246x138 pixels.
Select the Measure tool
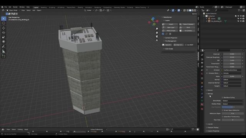click(x=3, y=51)
